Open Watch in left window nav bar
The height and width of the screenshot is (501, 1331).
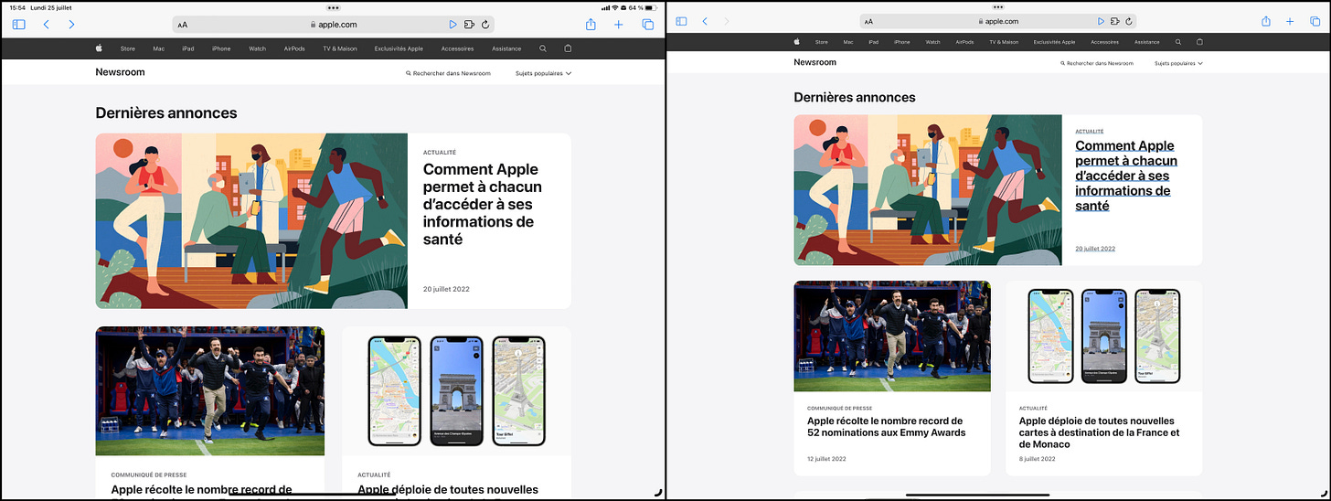coord(258,48)
